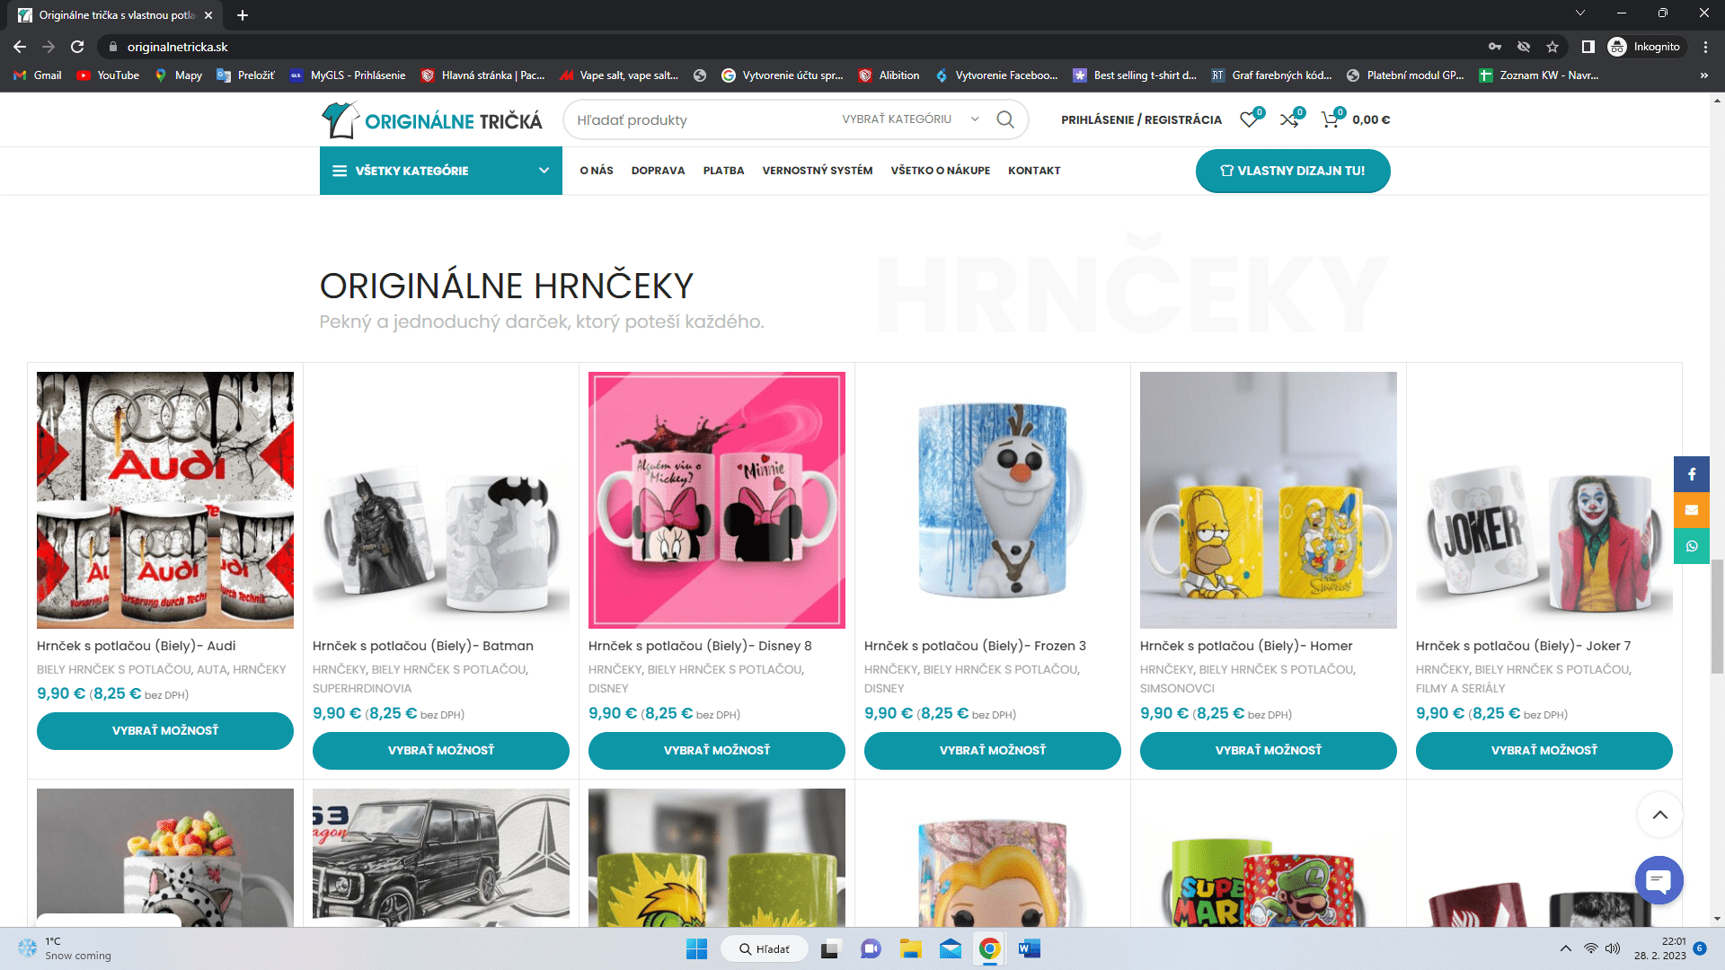Open the Disney Minnie mug image
Screen dimensions: 1725x970
[717, 500]
